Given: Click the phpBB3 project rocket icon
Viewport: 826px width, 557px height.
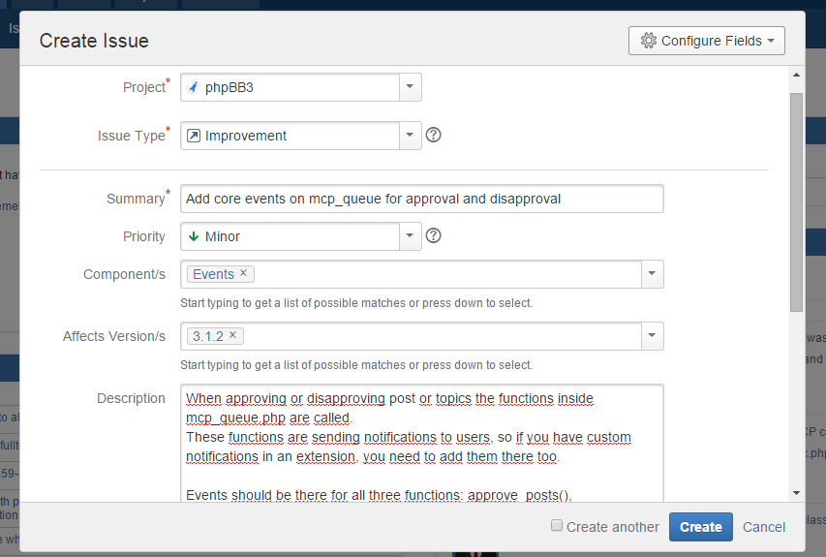Looking at the screenshot, I should coord(194,87).
